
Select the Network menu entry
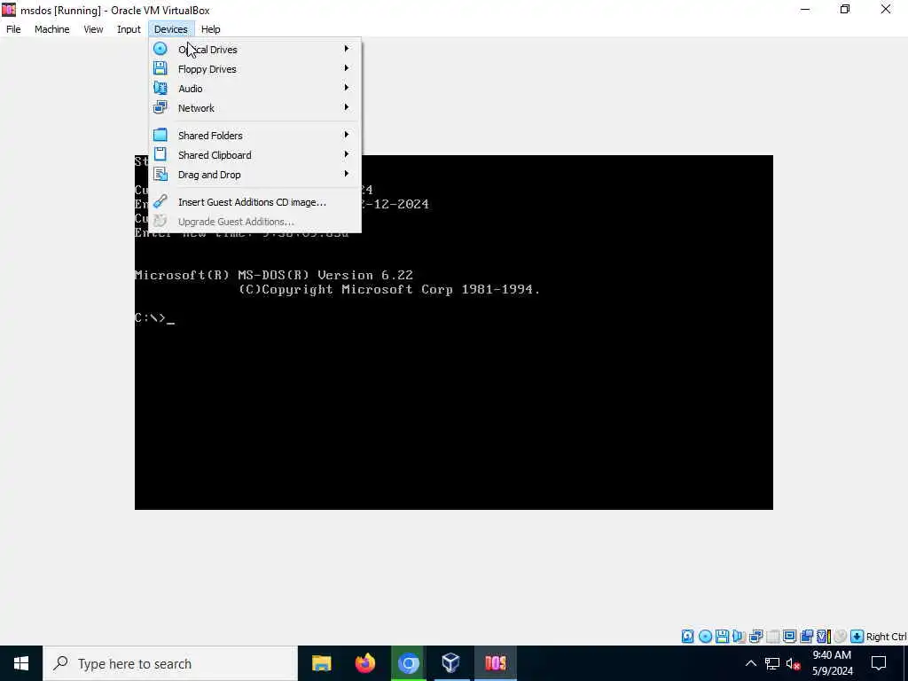click(254, 108)
